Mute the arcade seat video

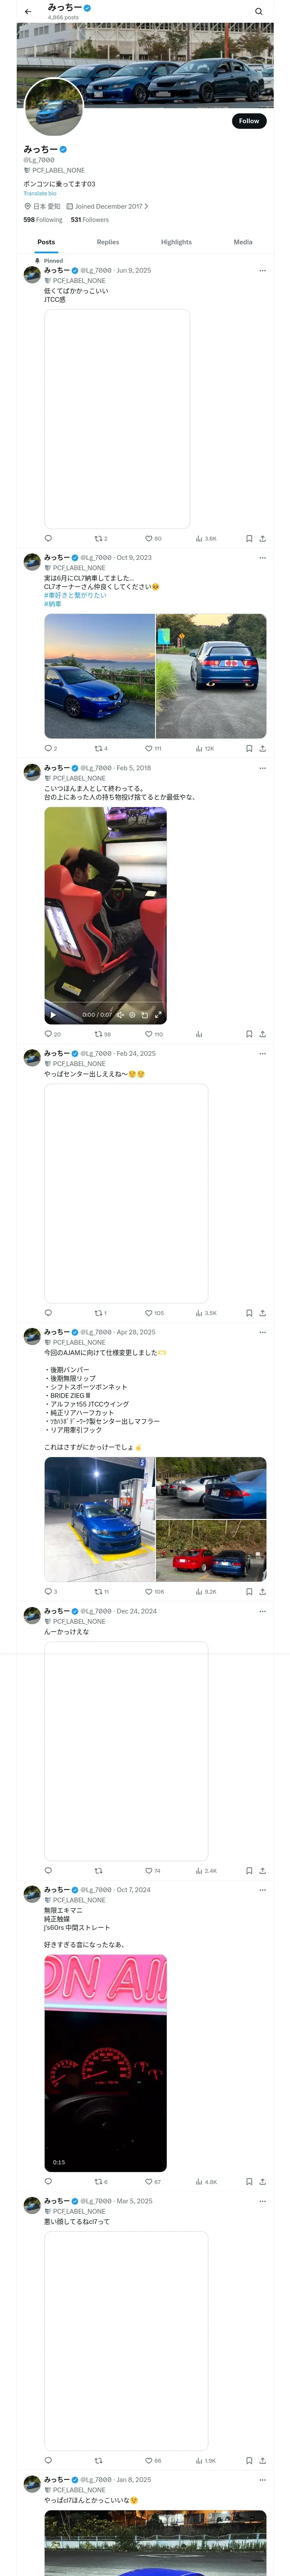coord(120,1014)
